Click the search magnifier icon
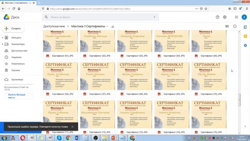 point(46,17)
